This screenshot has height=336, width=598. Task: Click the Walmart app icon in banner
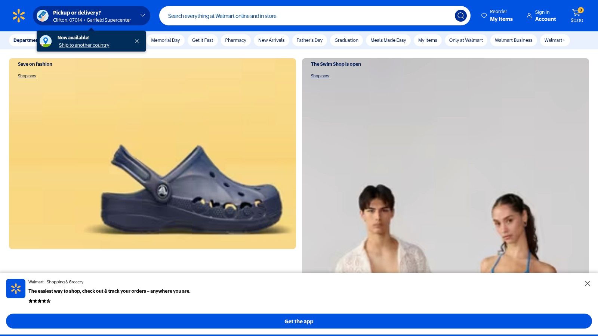point(16,289)
